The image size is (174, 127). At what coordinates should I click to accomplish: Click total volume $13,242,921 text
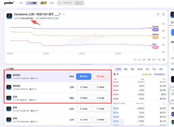pyautogui.click(x=28, y=18)
